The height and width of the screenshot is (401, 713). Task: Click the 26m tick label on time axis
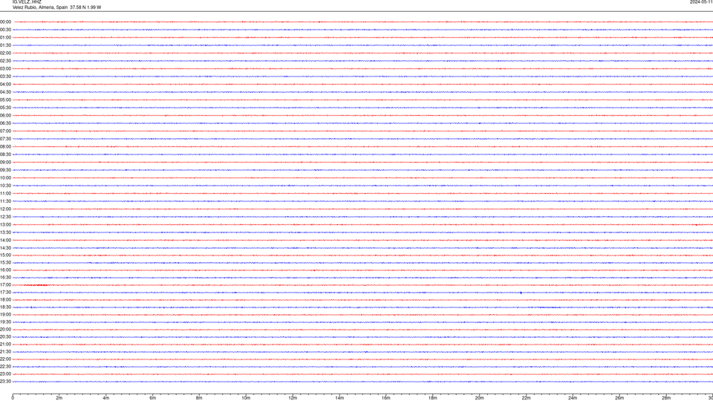[619, 398]
